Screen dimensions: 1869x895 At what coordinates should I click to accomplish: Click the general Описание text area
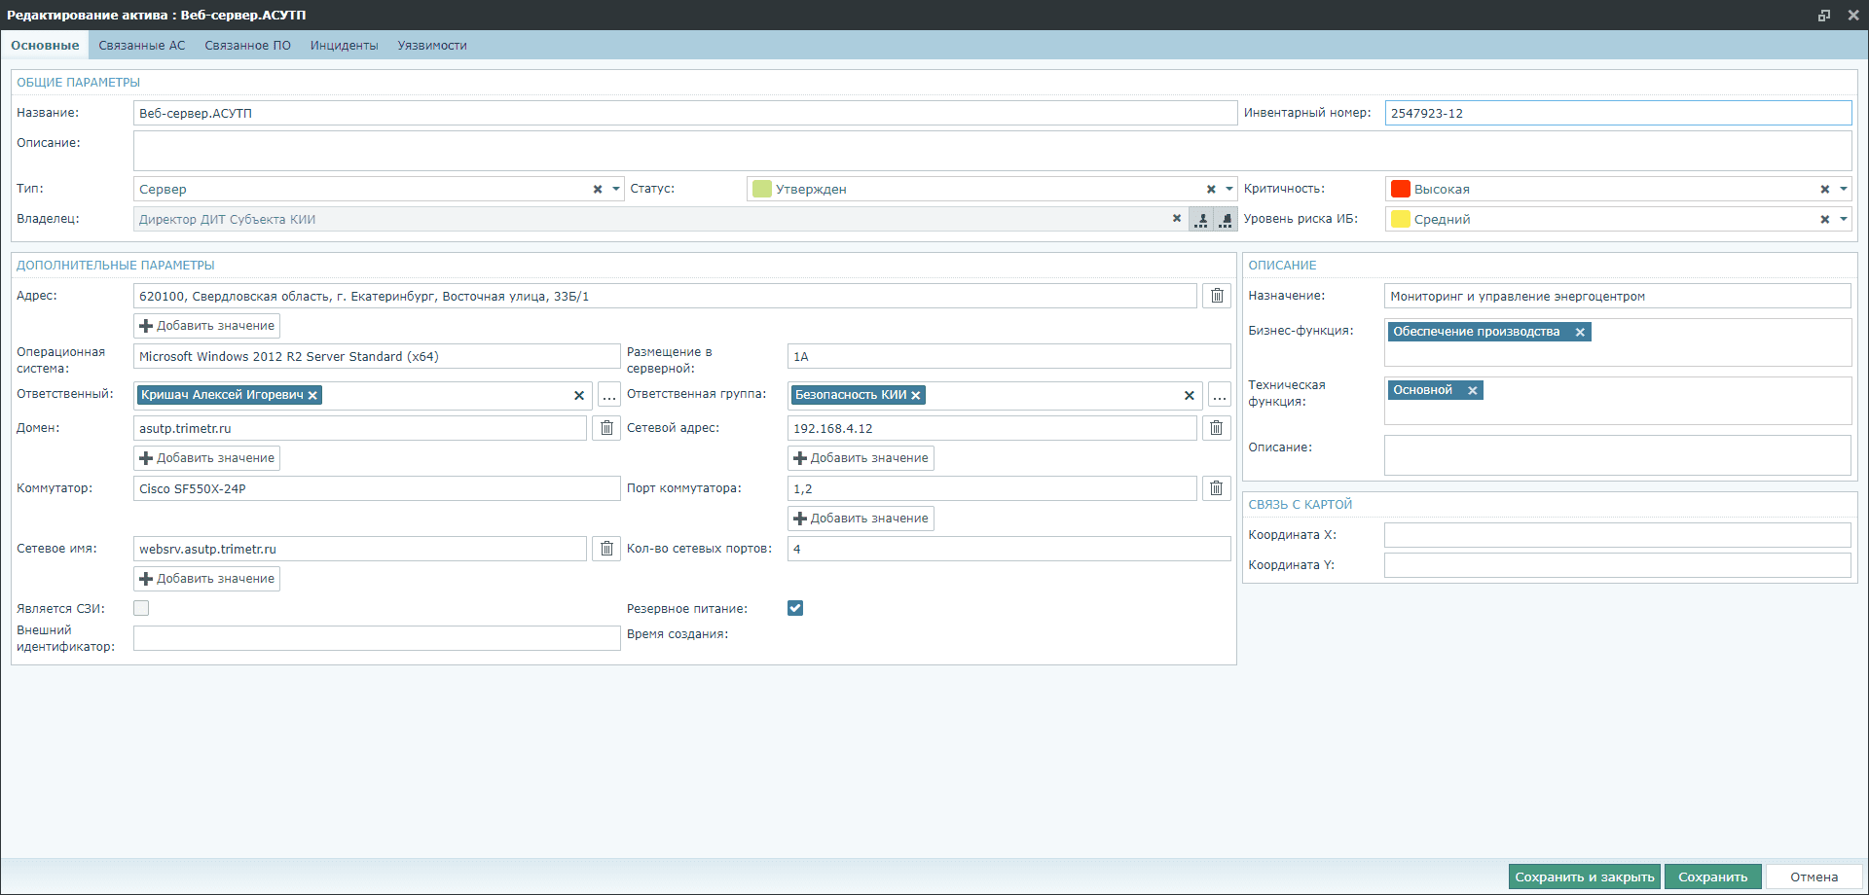[992, 151]
